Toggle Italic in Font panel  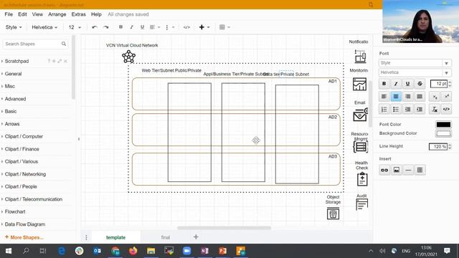pos(396,84)
